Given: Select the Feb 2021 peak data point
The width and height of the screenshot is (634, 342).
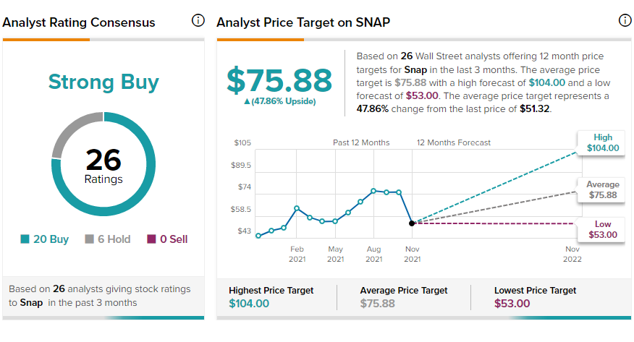Looking at the screenshot, I should (297, 208).
